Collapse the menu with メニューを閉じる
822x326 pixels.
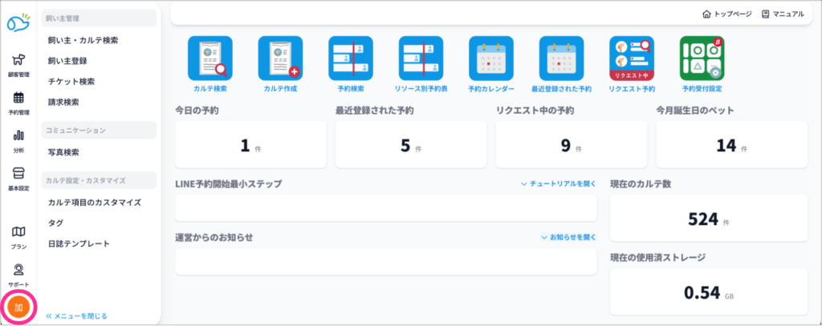pyautogui.click(x=76, y=316)
